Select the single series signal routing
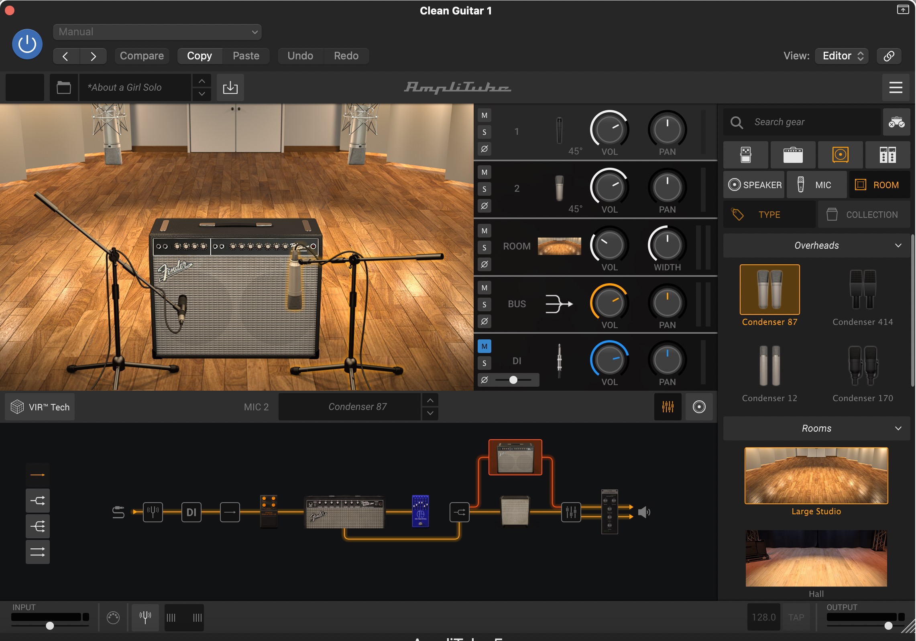916x641 pixels. point(38,475)
